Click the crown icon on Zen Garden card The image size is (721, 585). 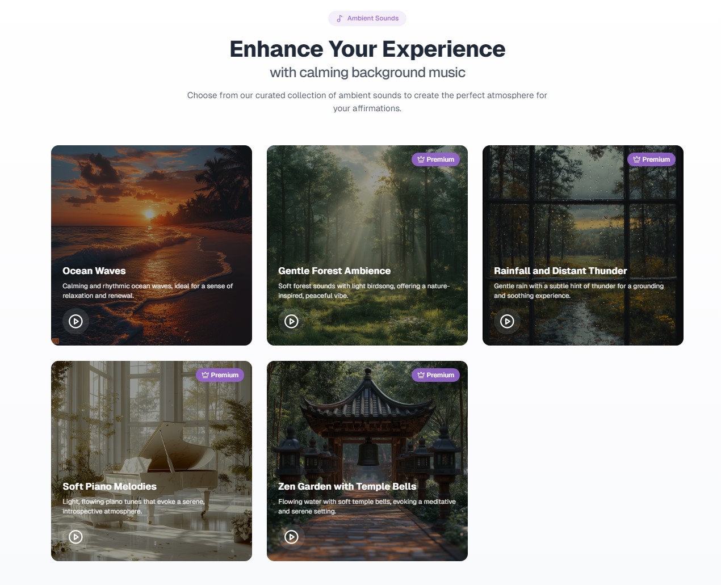(x=420, y=375)
